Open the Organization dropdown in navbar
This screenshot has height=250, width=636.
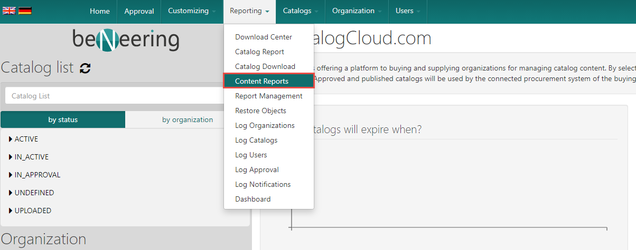point(357,11)
